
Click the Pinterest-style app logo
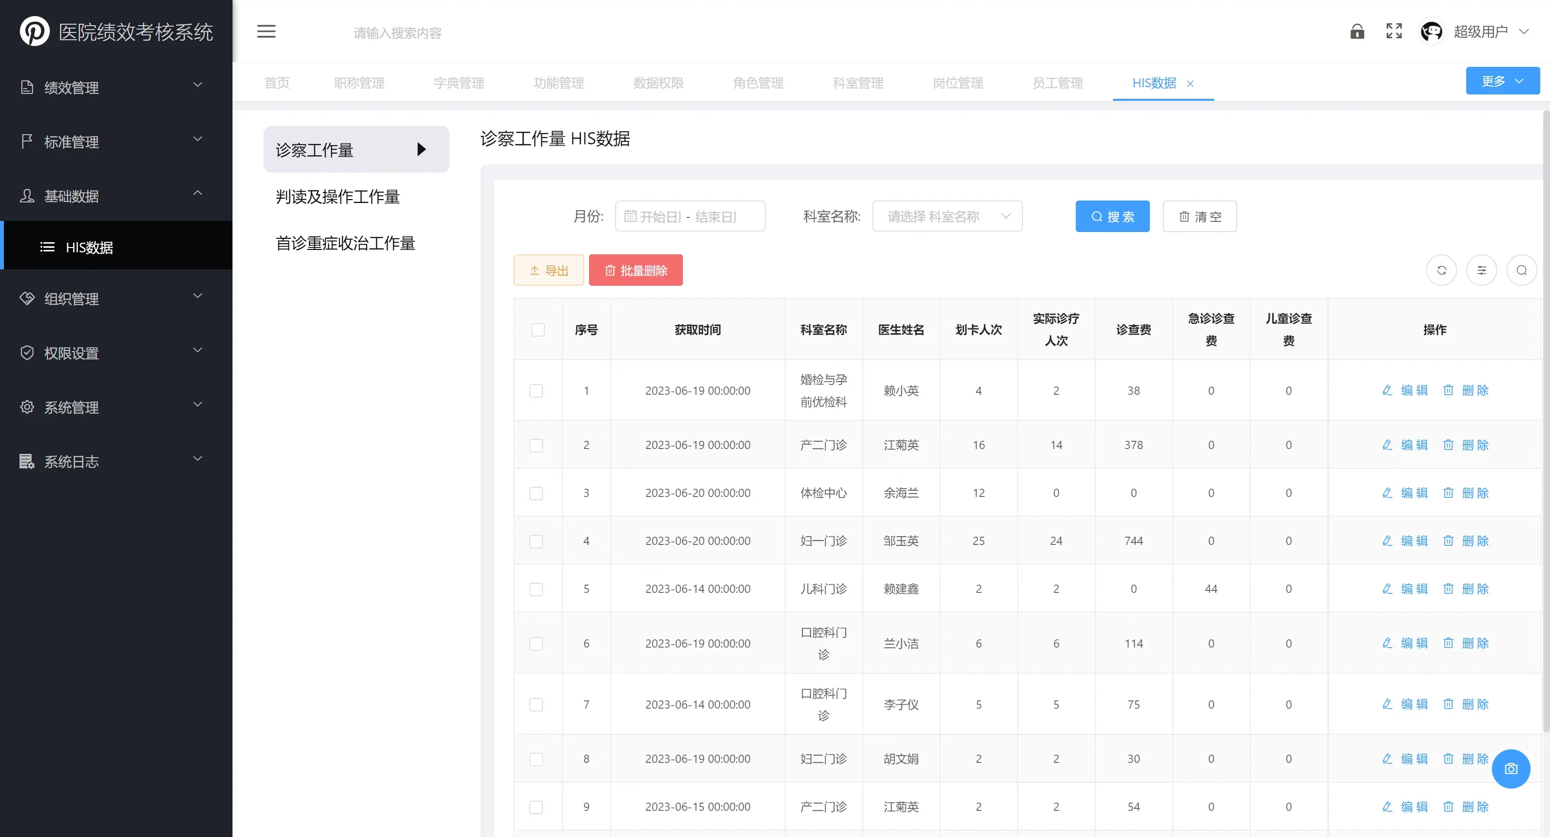34,31
